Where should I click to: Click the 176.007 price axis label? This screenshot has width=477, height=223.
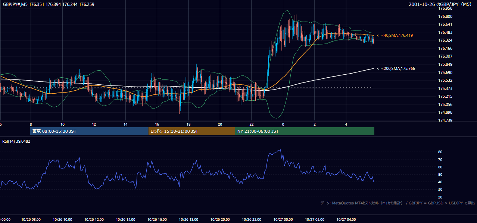tap(445, 56)
